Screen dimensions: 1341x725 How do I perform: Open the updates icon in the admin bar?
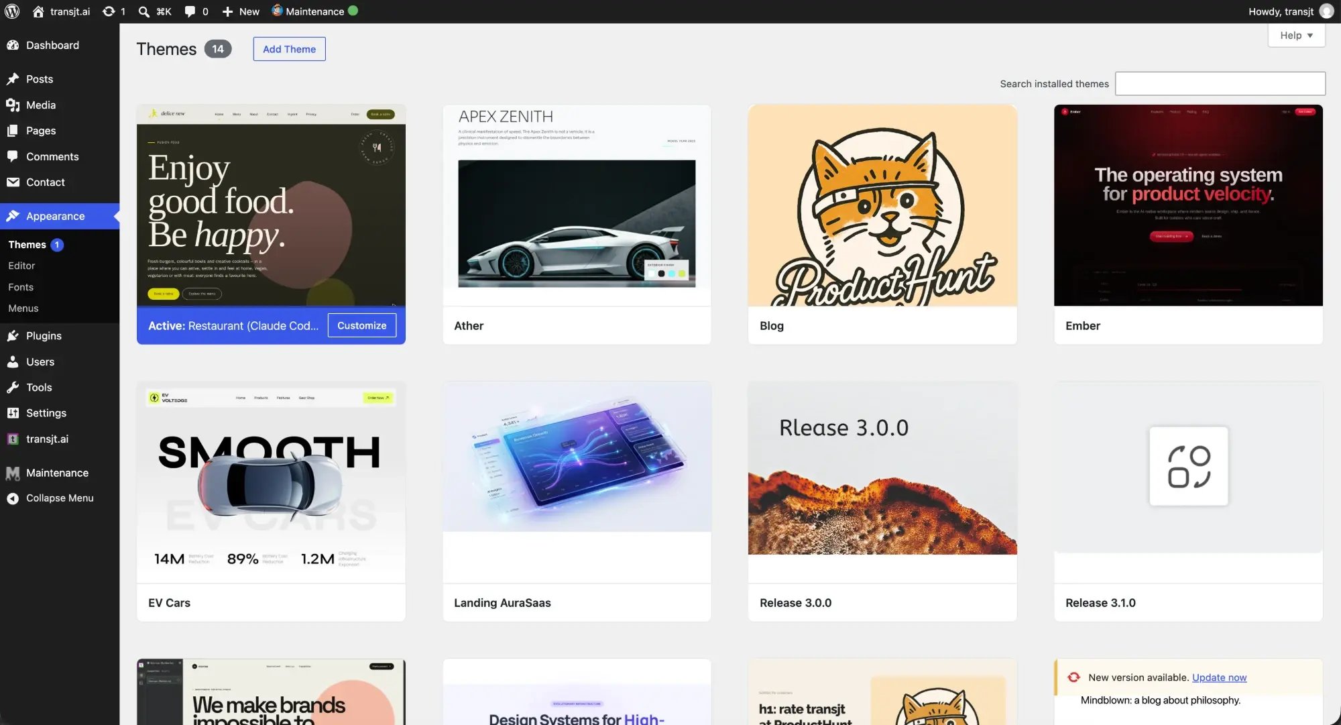click(109, 11)
